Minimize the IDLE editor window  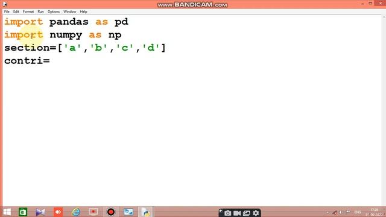coord(363,4)
